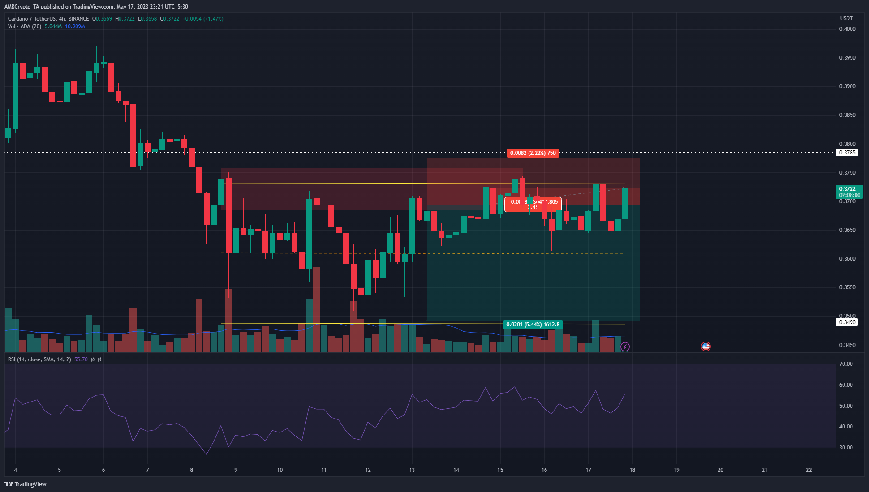This screenshot has width=869, height=492.
Task: Click the position entry box near 0.3700
Action: pos(533,205)
